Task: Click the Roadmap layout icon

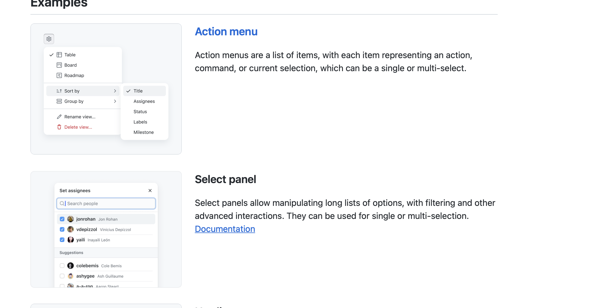Action: 59,75
